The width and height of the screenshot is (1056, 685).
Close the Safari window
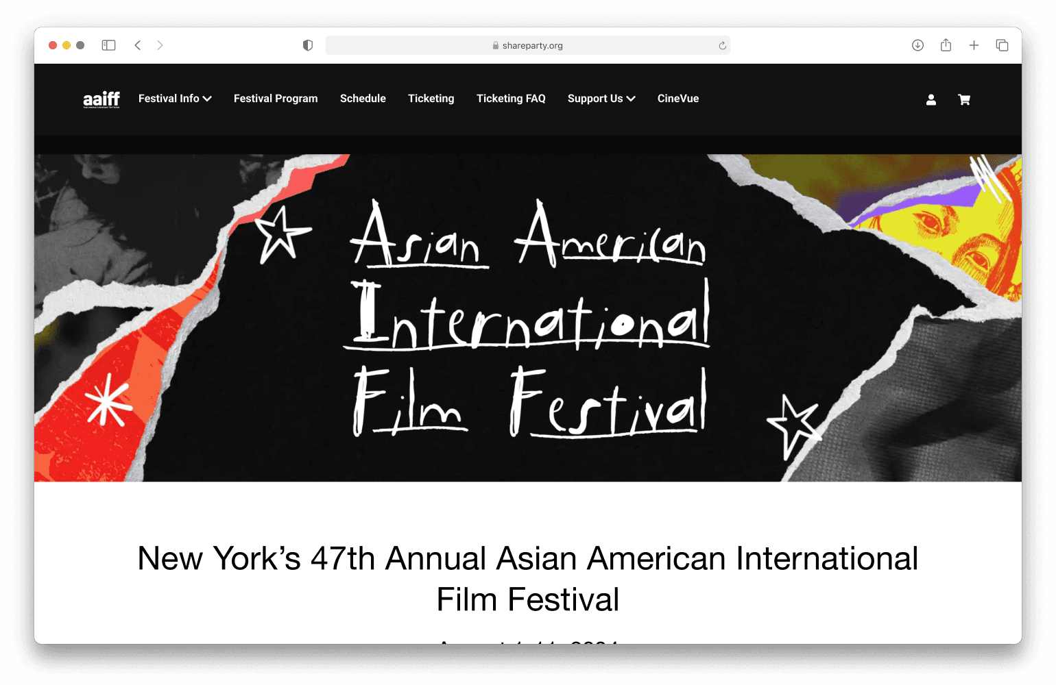coord(53,45)
